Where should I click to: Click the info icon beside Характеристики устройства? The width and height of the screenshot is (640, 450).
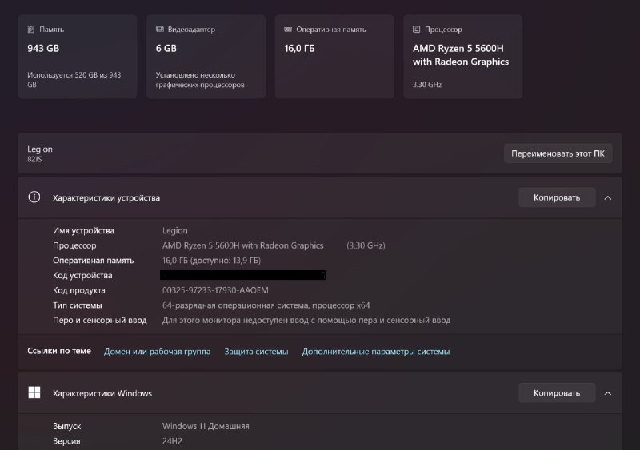click(x=34, y=197)
